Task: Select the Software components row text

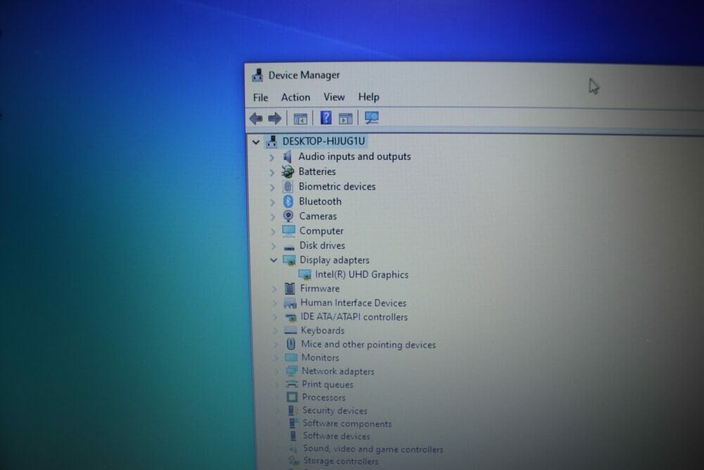Action: [x=347, y=423]
